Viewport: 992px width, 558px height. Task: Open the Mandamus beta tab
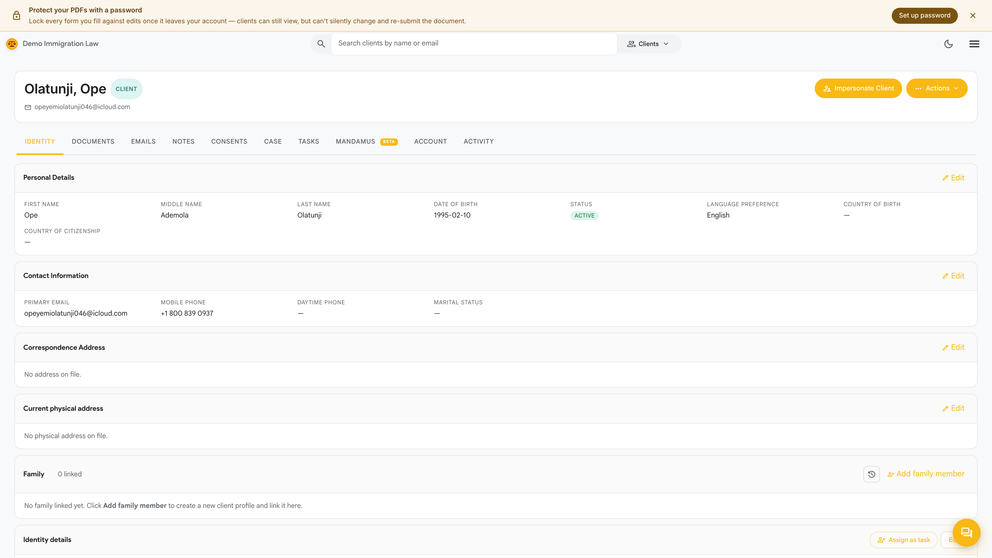point(367,141)
